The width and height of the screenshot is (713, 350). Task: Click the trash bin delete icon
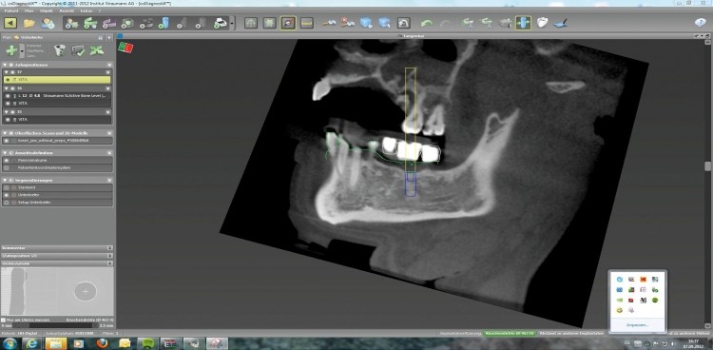click(60, 50)
